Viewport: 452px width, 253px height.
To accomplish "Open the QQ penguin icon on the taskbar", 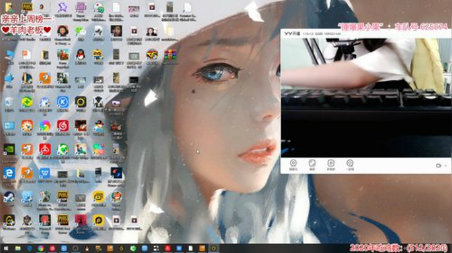I will click(x=87, y=249).
